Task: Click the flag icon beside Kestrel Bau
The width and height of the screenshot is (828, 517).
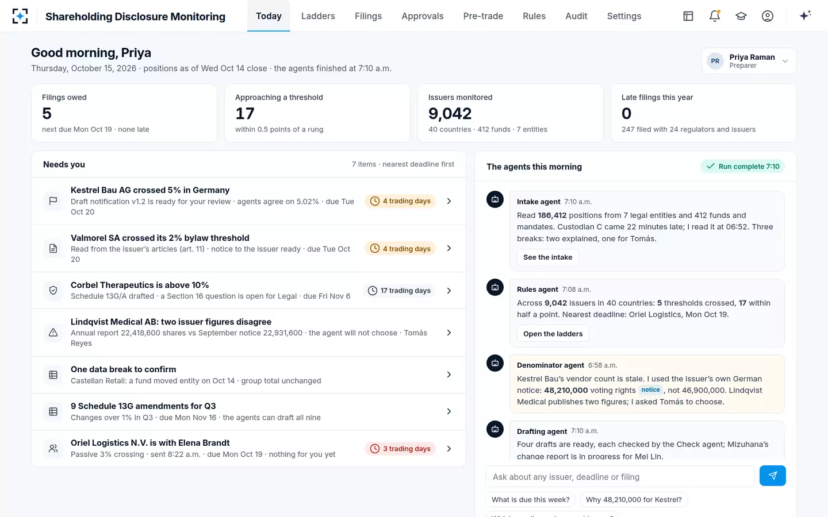Action: 53,201
